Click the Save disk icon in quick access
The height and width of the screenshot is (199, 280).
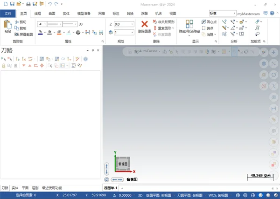[12, 4]
